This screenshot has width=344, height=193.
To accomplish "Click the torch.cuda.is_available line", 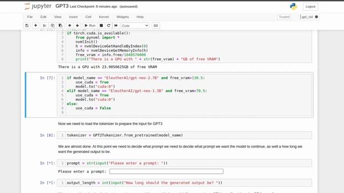I will [x=98, y=33].
